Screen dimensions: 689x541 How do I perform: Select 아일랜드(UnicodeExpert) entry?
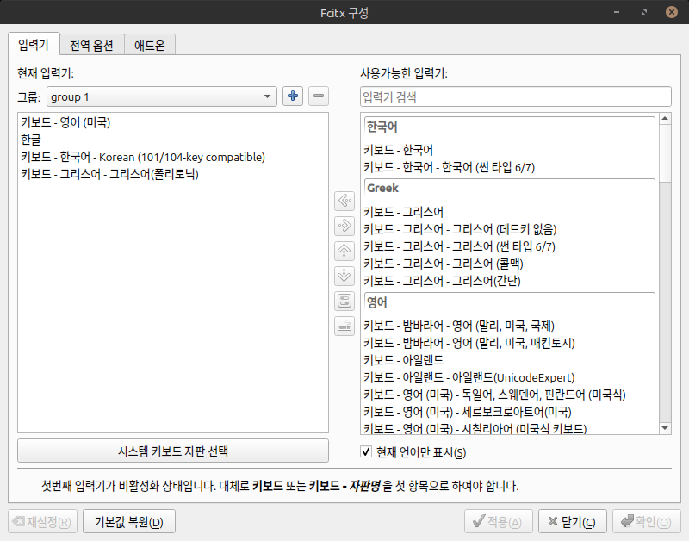pyautogui.click(x=510, y=377)
